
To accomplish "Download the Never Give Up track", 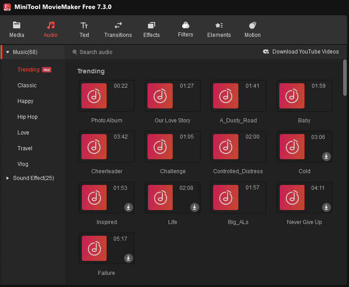I will pyautogui.click(x=327, y=207).
